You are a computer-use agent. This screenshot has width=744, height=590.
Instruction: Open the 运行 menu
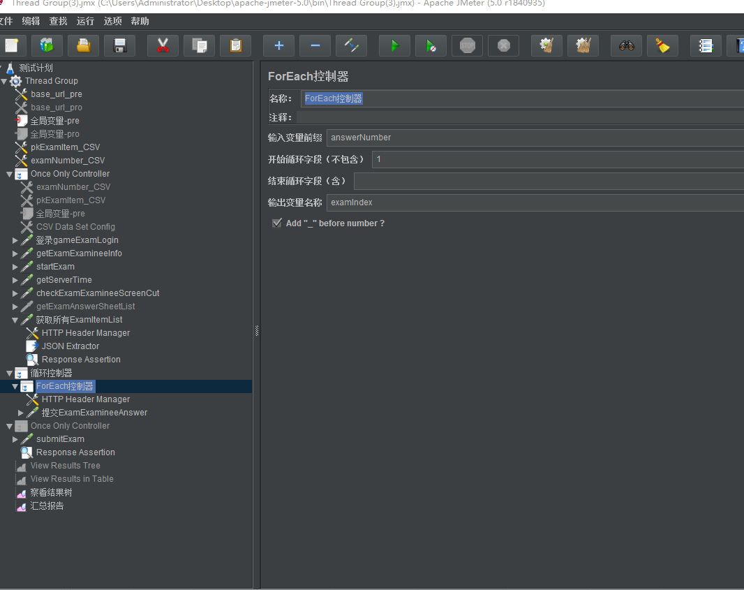click(x=85, y=21)
